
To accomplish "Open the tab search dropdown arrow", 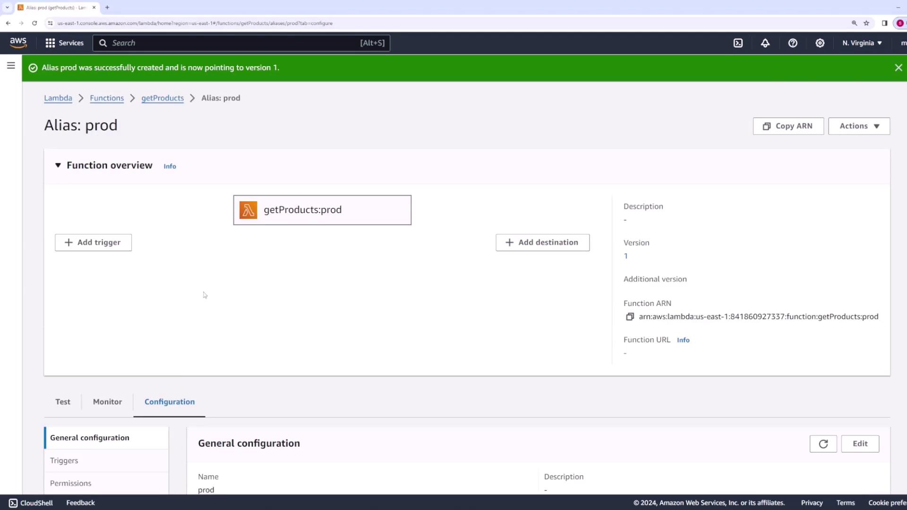I will click(x=7, y=8).
